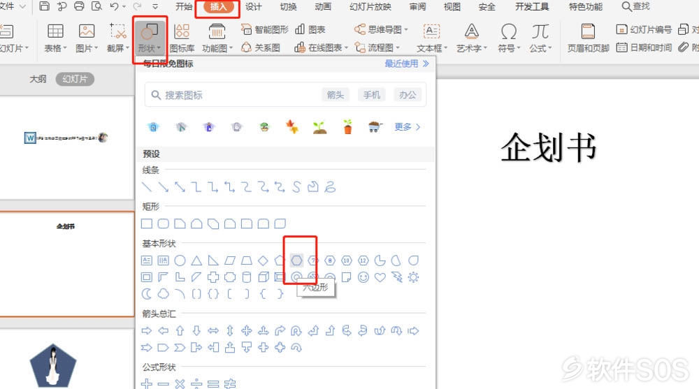Open the 幻灯片放映 ribbon tab

point(370,7)
